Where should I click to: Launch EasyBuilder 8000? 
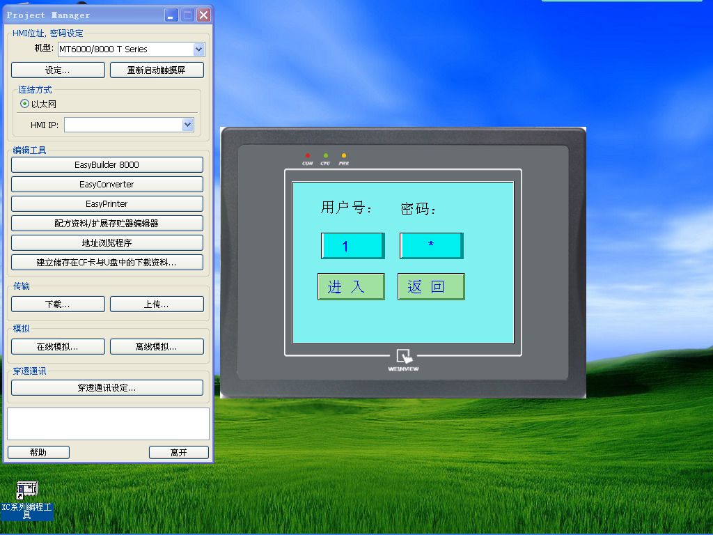(x=107, y=164)
